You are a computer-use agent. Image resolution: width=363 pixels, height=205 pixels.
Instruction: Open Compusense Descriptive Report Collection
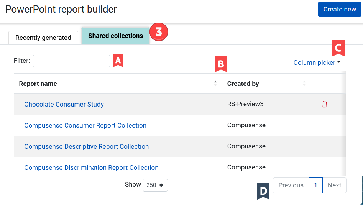click(86, 146)
